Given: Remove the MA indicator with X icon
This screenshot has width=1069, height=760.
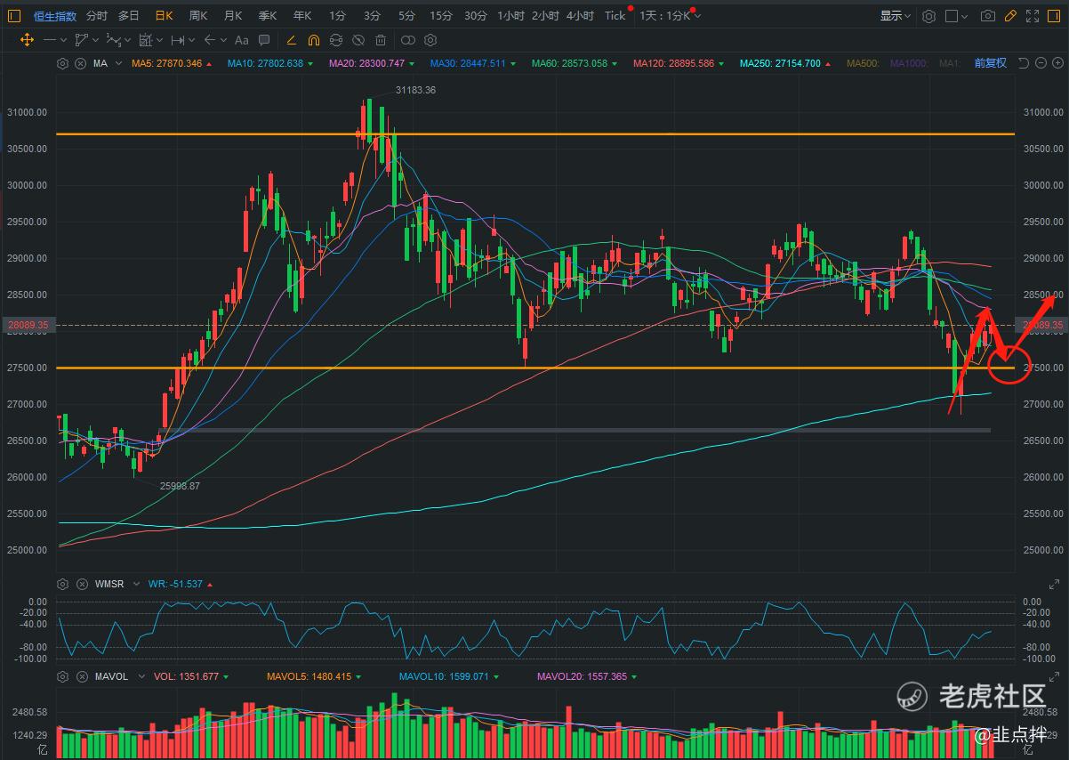Looking at the screenshot, I should [80, 63].
